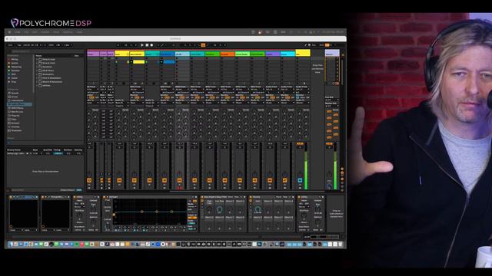Select the Master track header
Screen dimensions: 492x276
coord(332,54)
